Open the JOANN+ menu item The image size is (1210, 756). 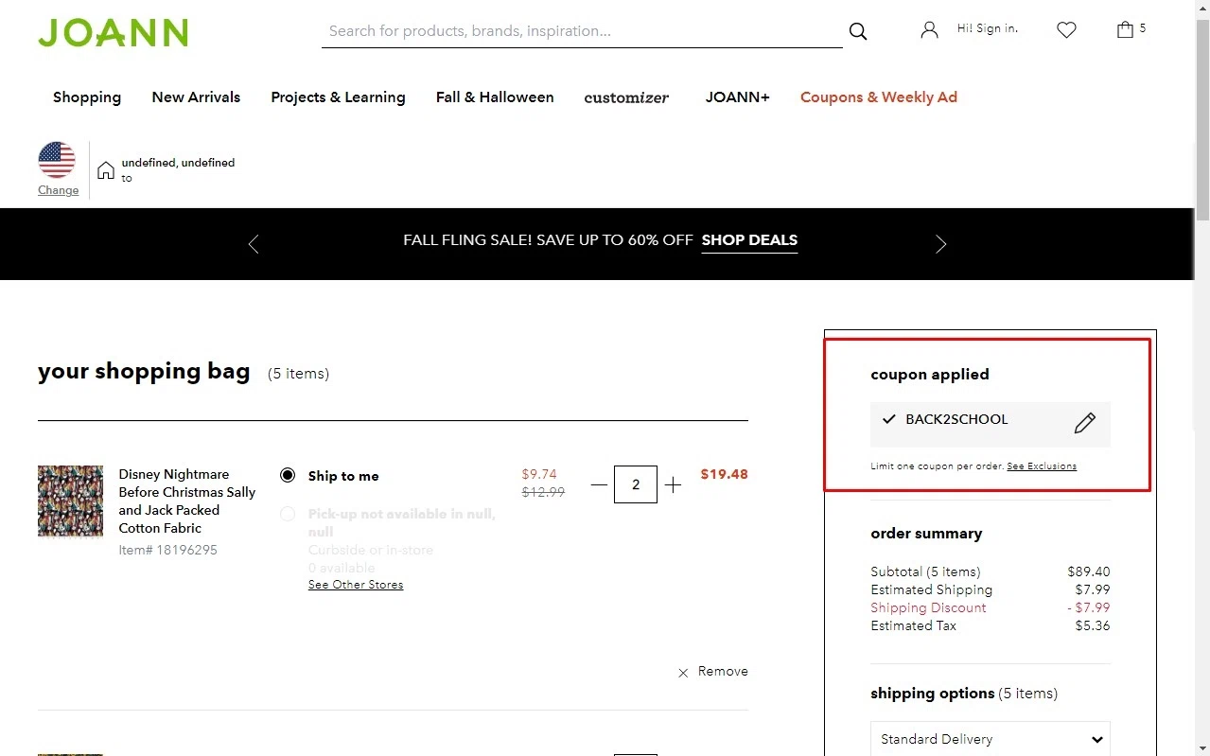click(738, 97)
